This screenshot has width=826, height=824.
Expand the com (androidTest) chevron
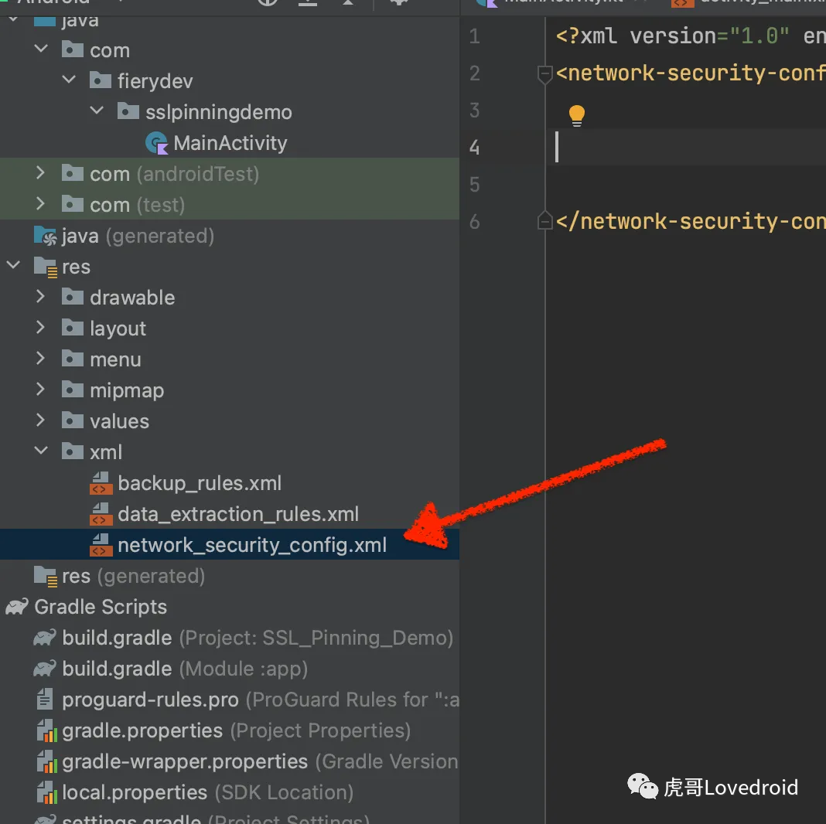point(40,172)
